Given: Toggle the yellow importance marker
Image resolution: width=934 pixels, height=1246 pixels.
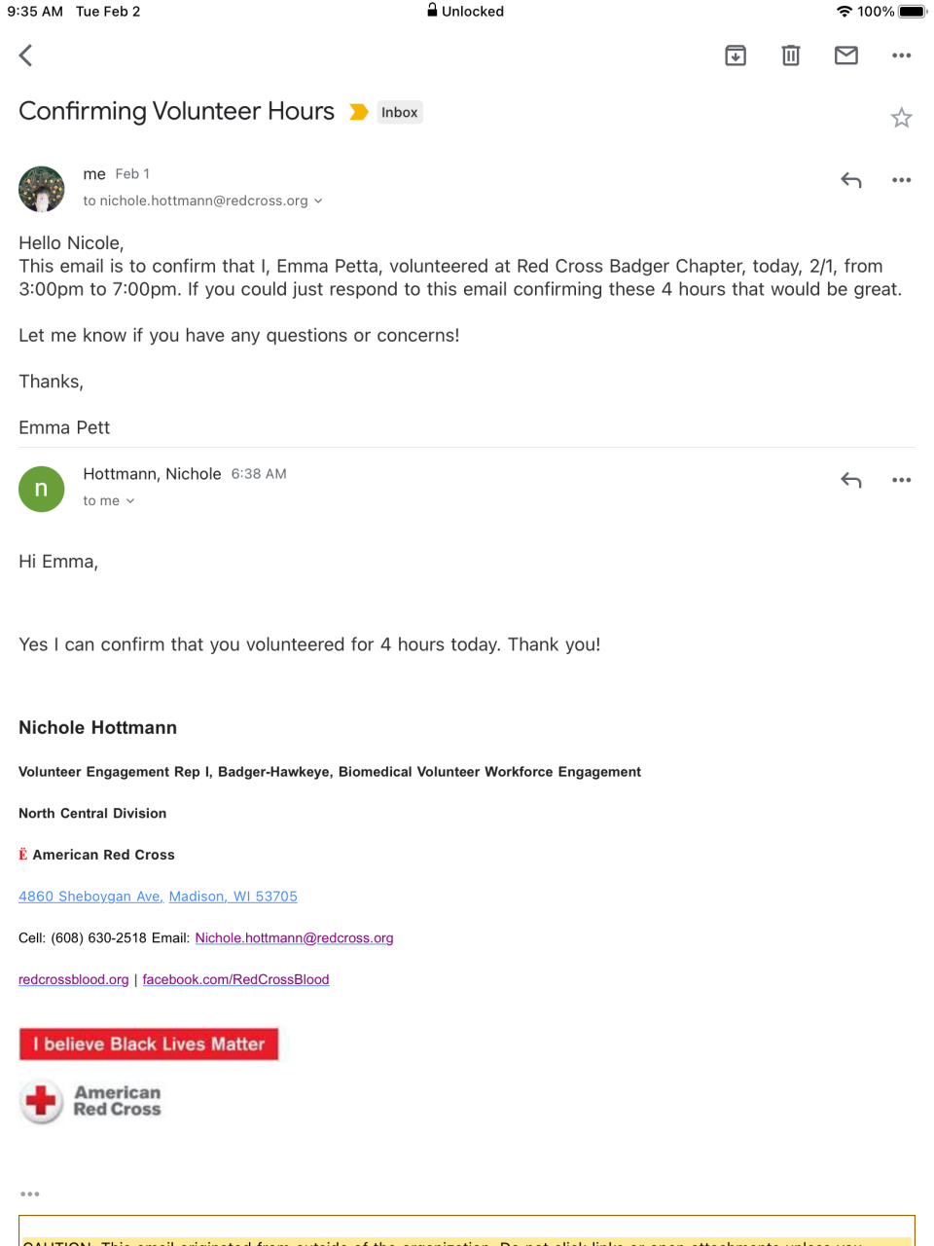Looking at the screenshot, I should click(x=358, y=112).
